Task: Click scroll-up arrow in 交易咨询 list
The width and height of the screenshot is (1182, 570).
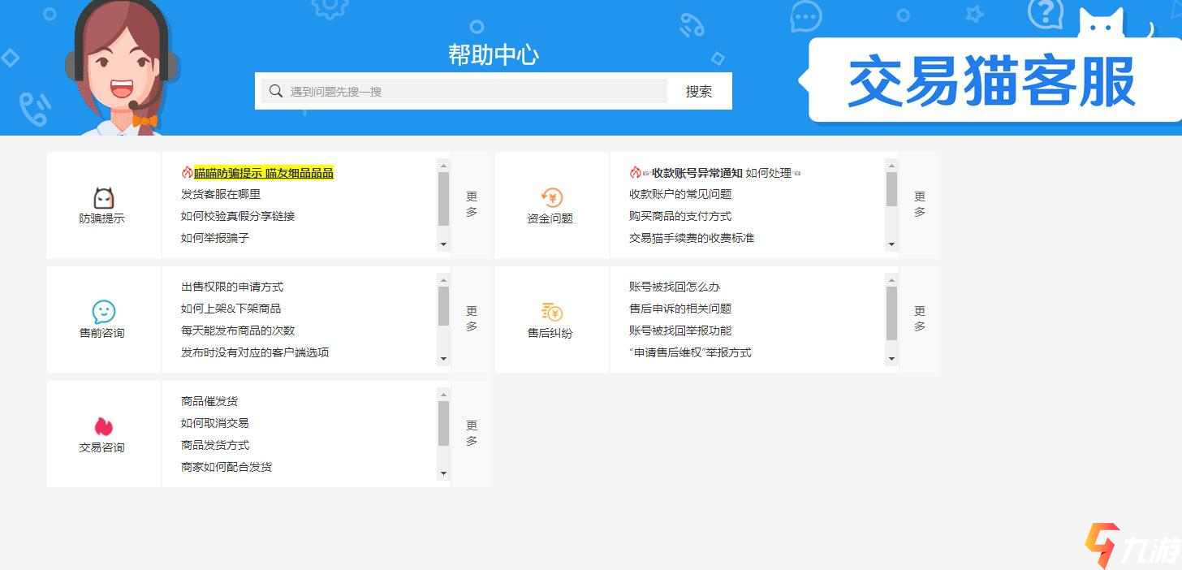Action: point(443,394)
